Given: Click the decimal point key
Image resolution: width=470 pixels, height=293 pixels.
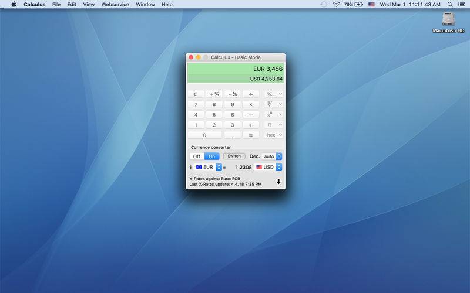Looking at the screenshot, I should (233, 135).
